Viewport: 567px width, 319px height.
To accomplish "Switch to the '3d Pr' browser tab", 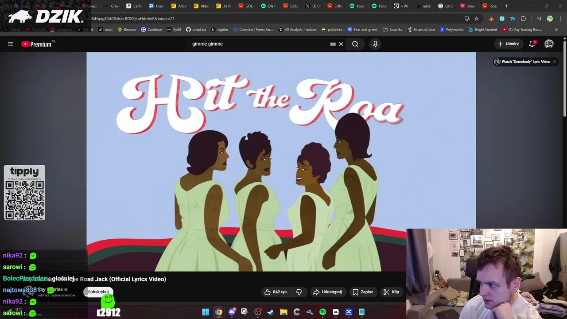I will pos(224,6).
